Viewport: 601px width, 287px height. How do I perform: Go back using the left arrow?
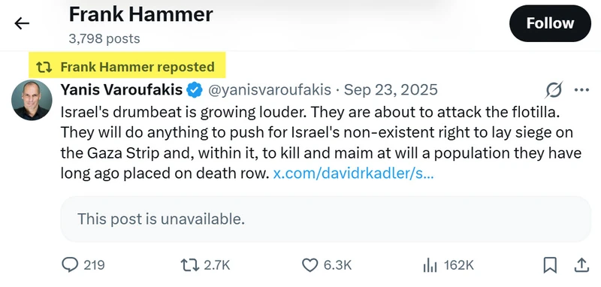pyautogui.click(x=22, y=24)
